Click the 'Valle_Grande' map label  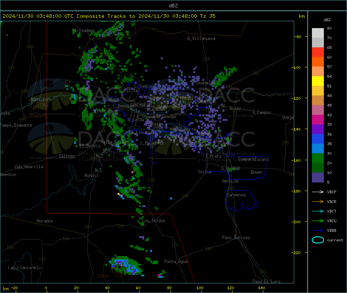115,142
